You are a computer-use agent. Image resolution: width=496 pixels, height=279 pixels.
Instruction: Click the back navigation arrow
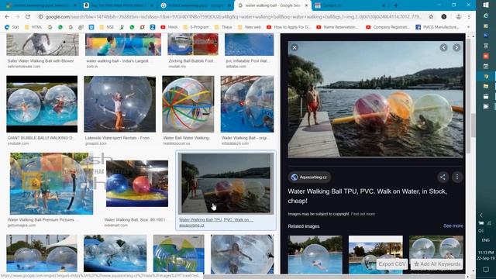point(7,16)
